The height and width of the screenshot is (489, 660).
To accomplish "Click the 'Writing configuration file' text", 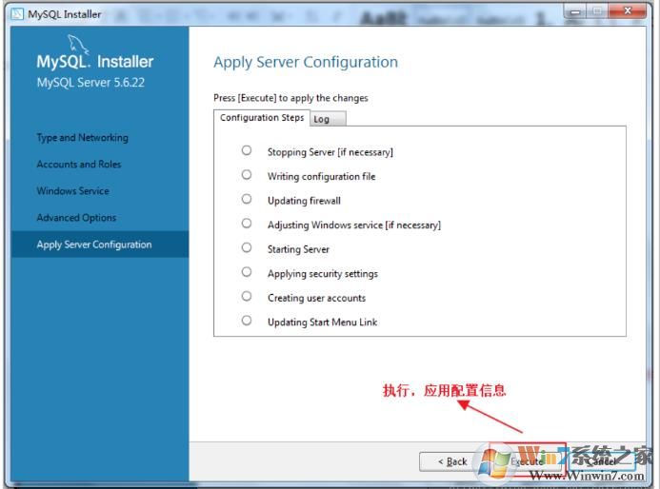I will 321,177.
